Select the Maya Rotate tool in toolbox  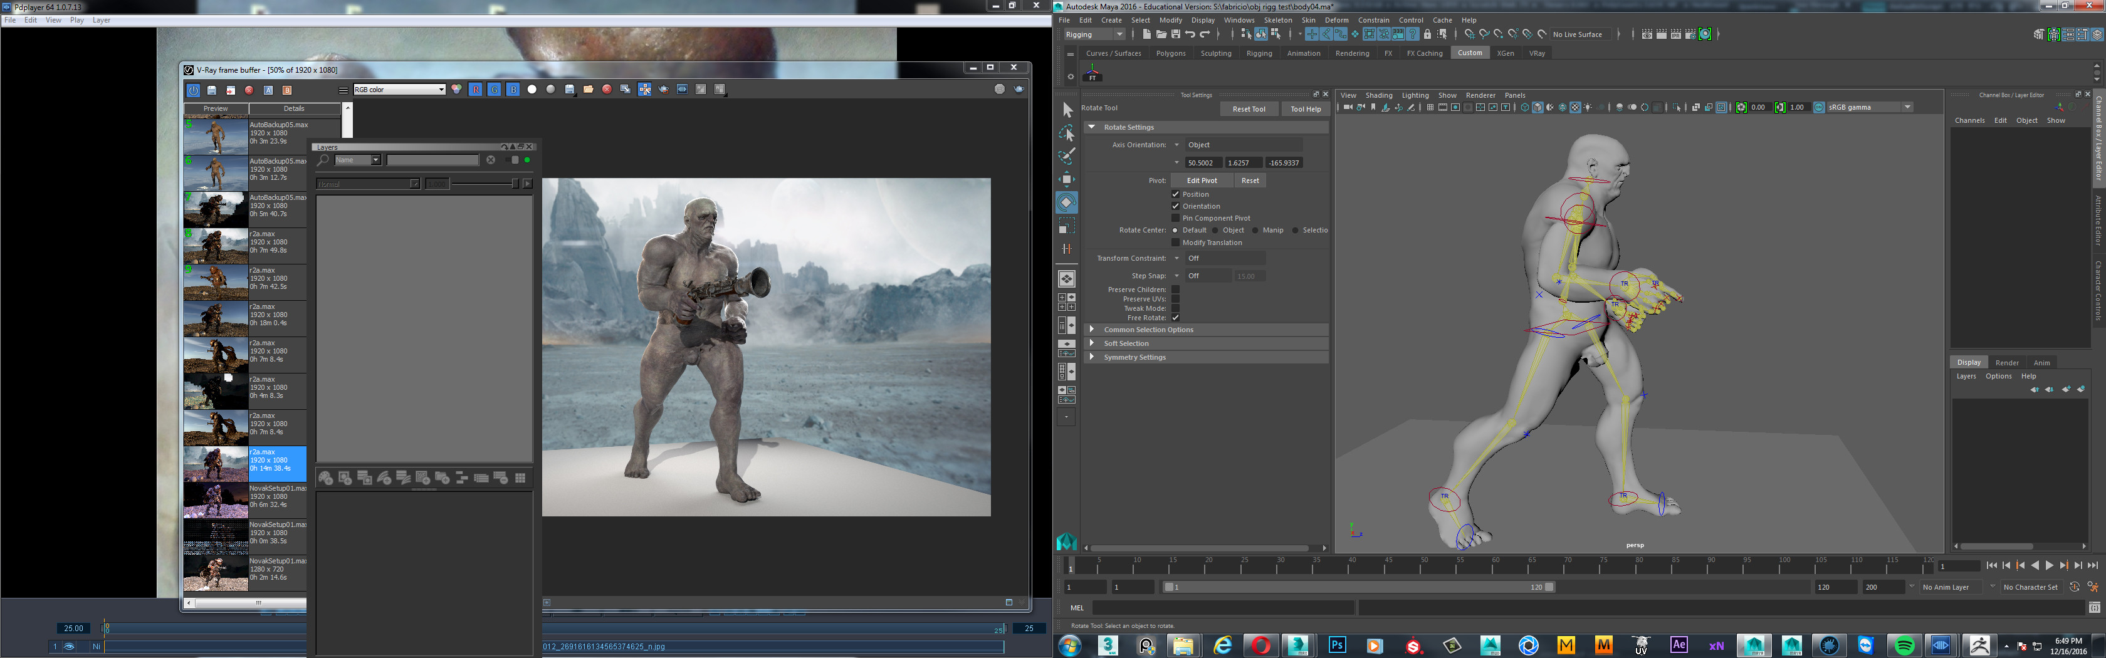1066,202
